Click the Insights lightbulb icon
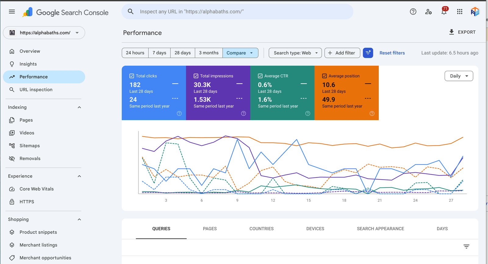Viewport: 488px width, 264px height. [x=12, y=64]
